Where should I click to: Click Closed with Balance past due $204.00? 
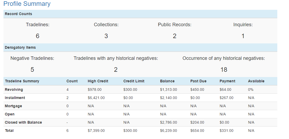point(197,122)
